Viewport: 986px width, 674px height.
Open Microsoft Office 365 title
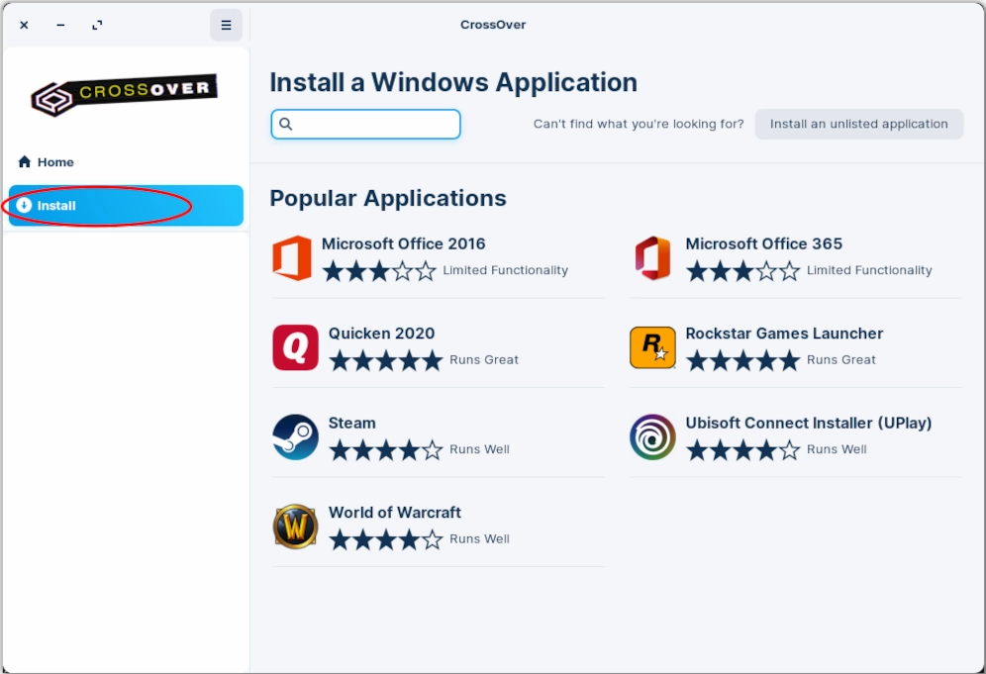click(764, 243)
